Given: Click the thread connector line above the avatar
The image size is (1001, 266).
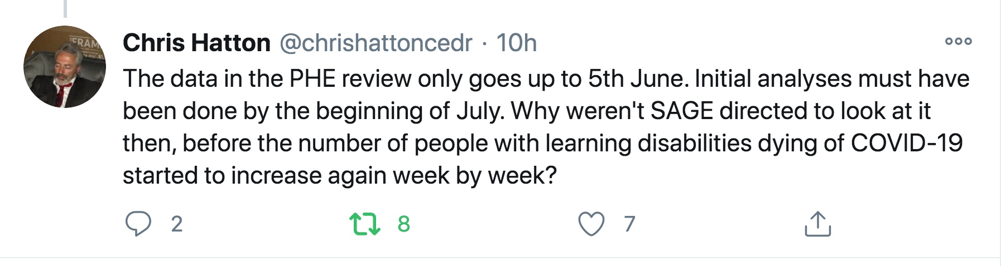Looking at the screenshot, I should coord(65,8).
